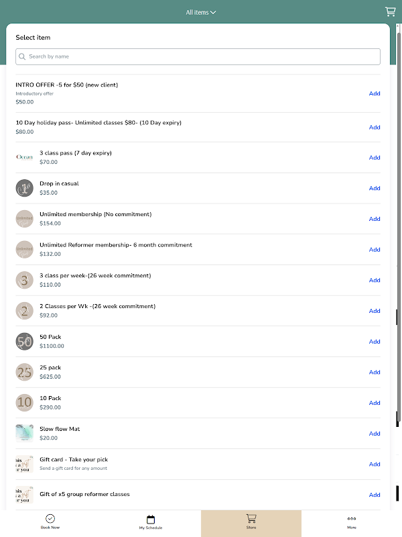Click the 50 Pack badge icon
The width and height of the screenshot is (402, 537).
24,342
